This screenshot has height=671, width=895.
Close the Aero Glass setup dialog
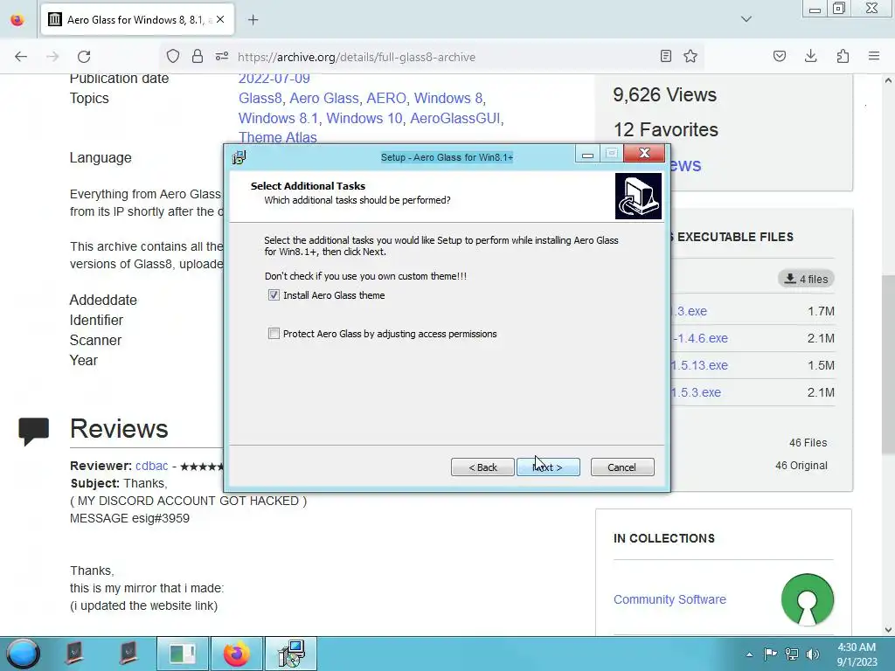pos(644,154)
